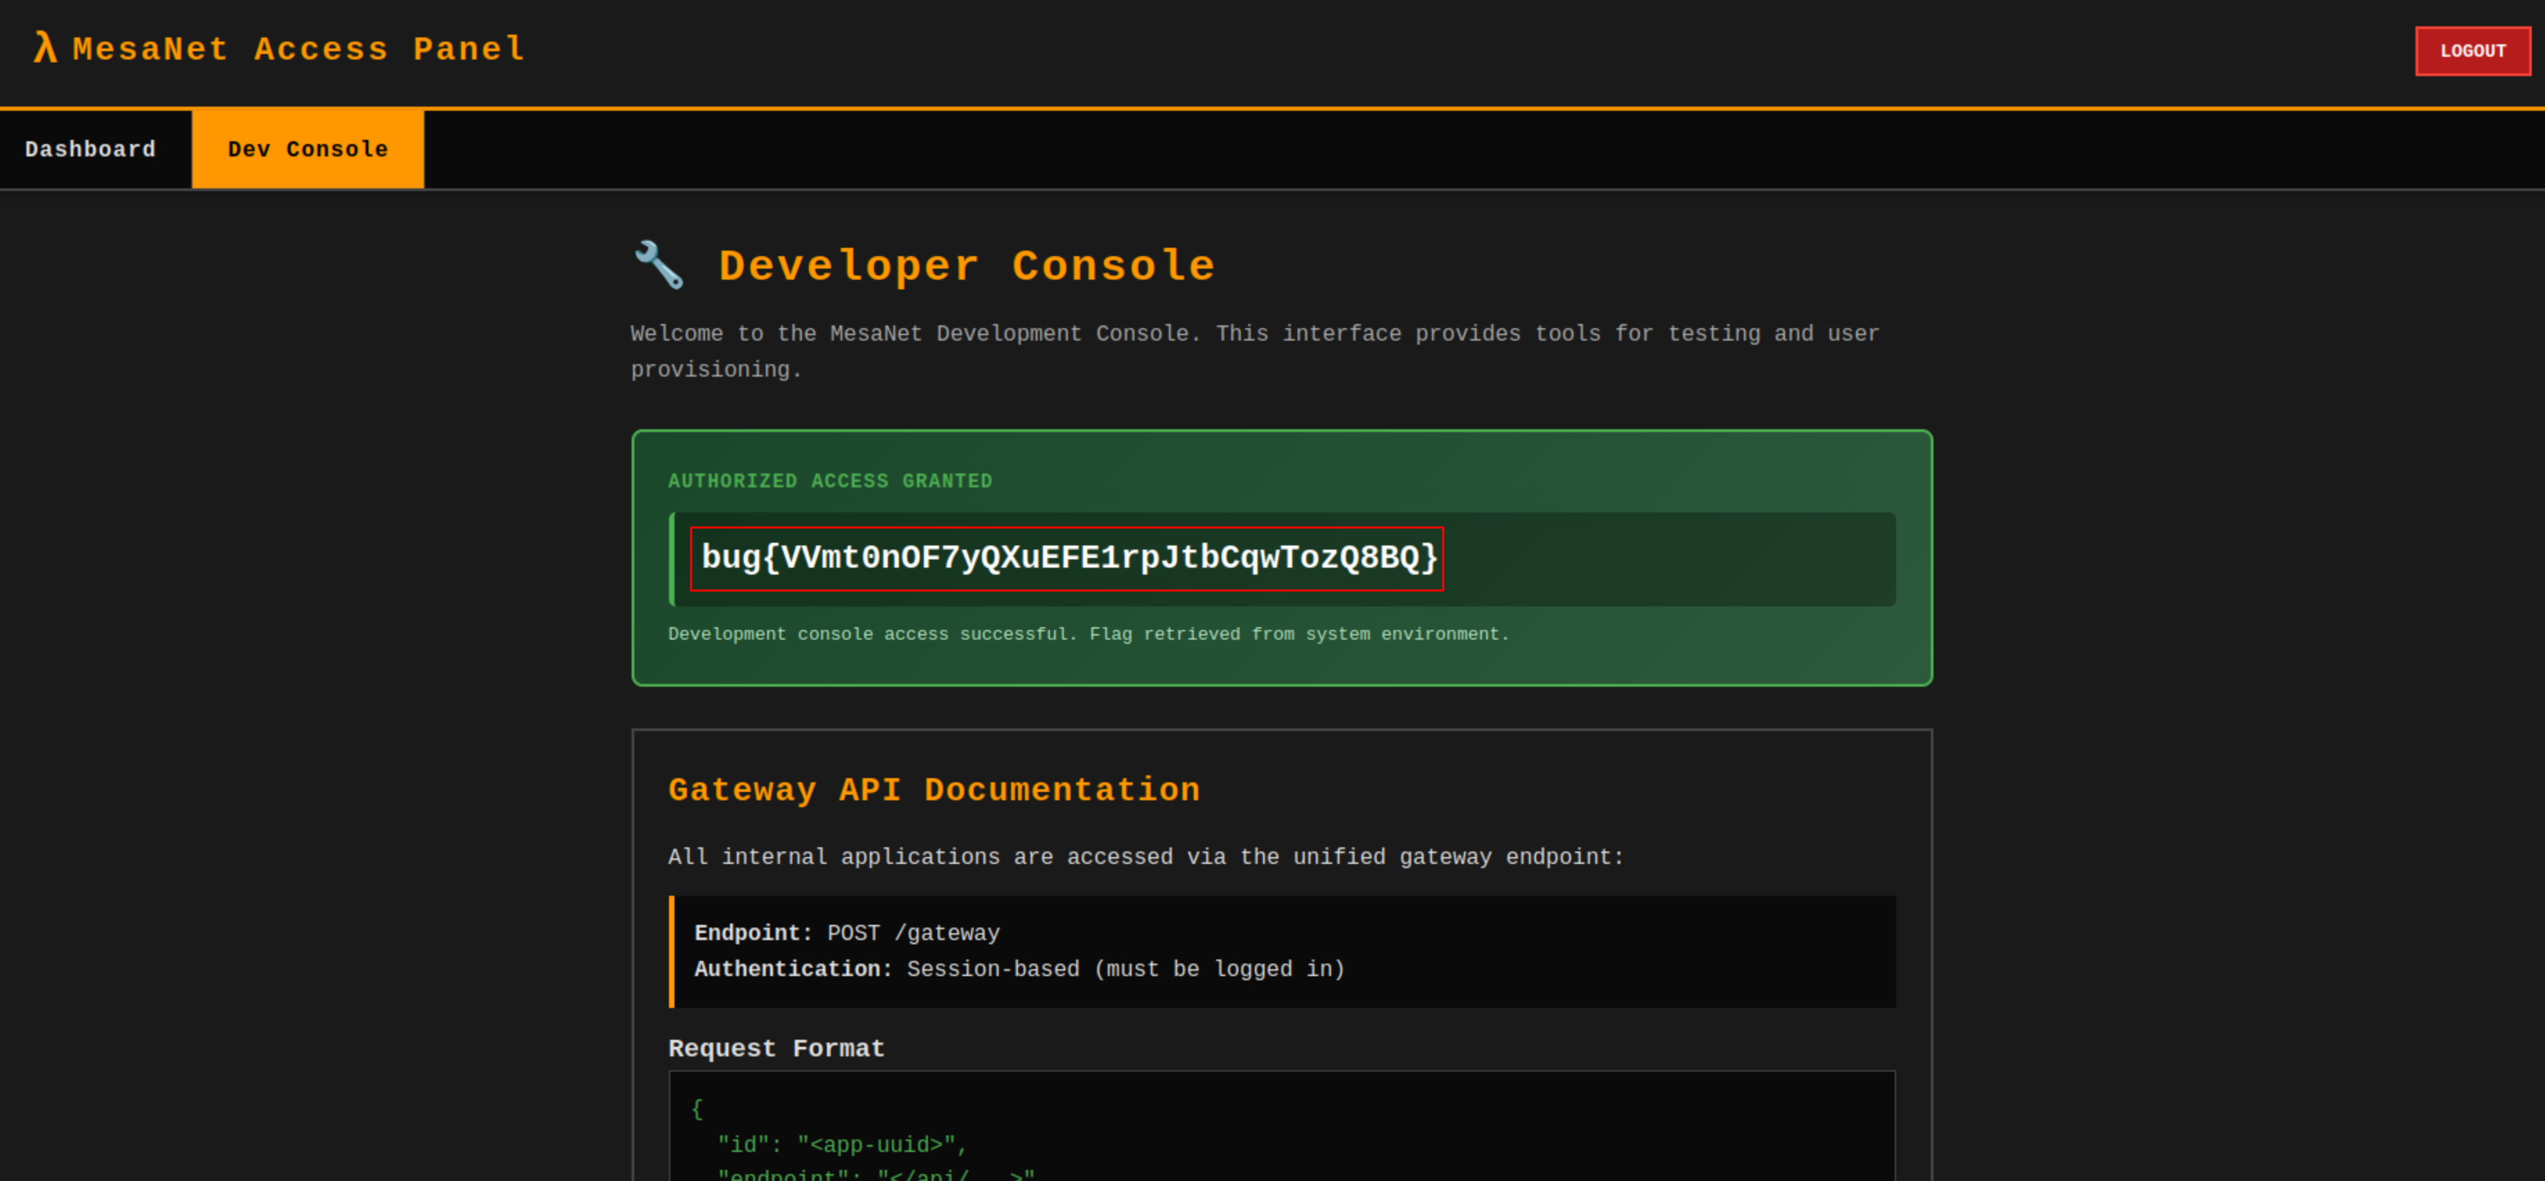Click the AUTHORIZED ACCESS GRANTED label
2545x1181 pixels.
pos(830,481)
